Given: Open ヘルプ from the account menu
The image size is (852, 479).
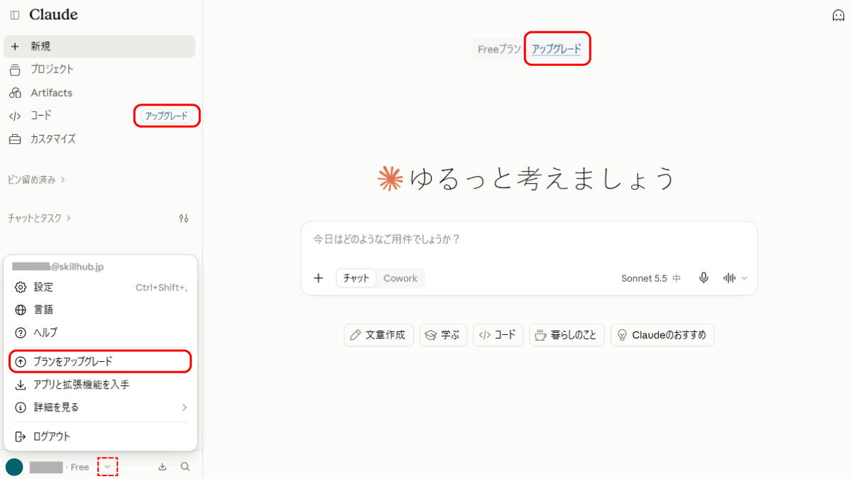Looking at the screenshot, I should (x=100, y=333).
